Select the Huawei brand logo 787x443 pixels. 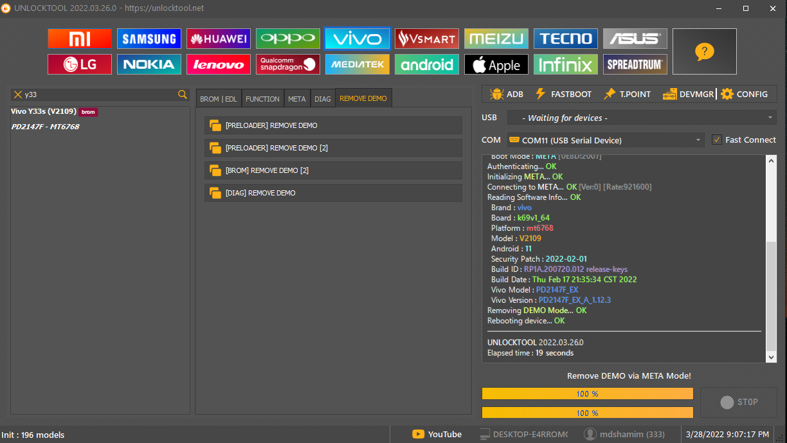coord(219,39)
